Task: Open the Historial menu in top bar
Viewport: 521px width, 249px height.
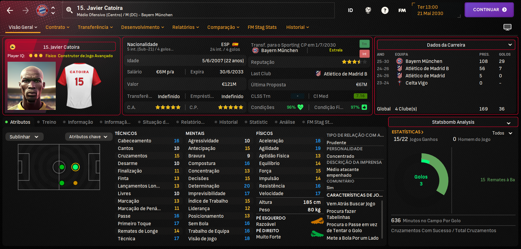Action: coord(298,27)
